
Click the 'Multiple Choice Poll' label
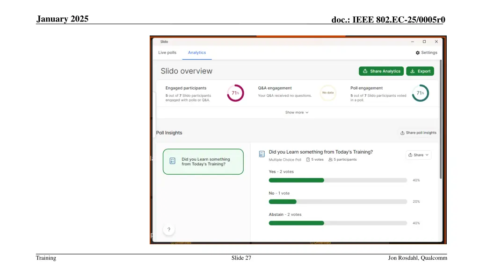(285, 160)
